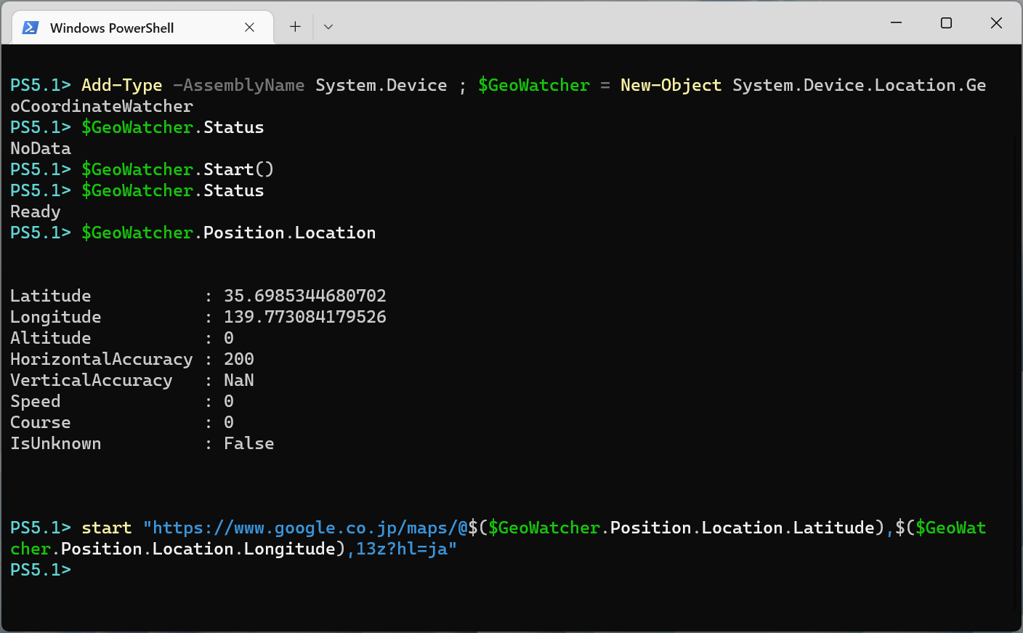Click the IsUnknown value False
This screenshot has width=1023, height=633.
(x=248, y=443)
